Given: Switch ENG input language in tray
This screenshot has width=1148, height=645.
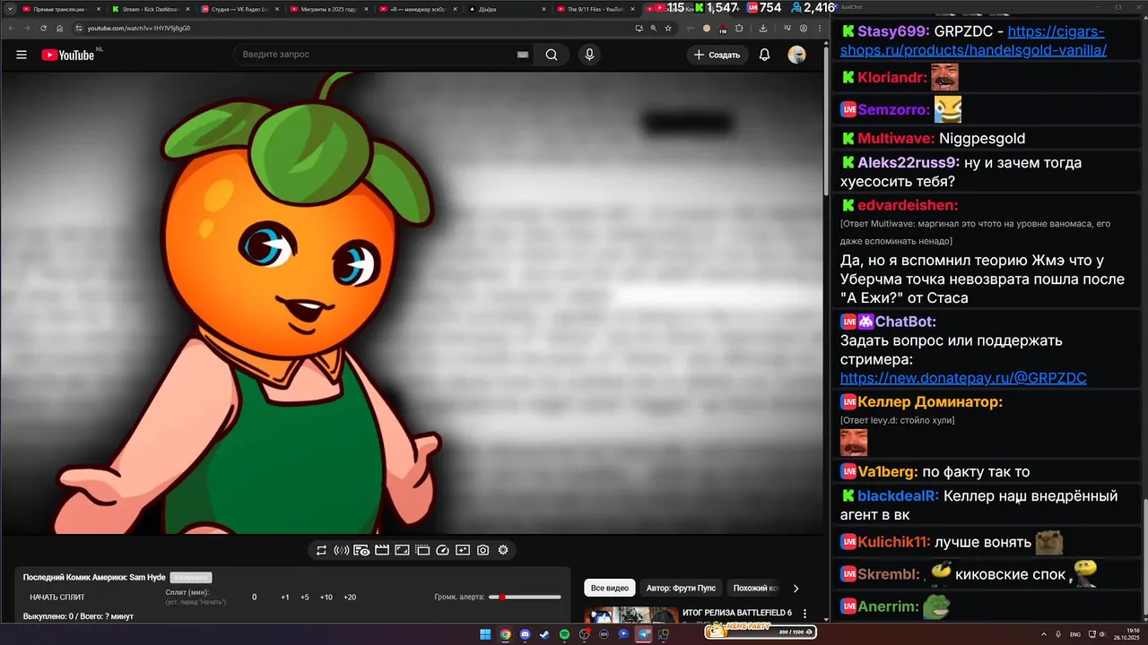Looking at the screenshot, I should (1075, 634).
